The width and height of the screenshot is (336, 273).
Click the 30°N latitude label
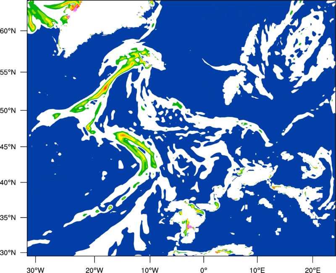(8, 253)
